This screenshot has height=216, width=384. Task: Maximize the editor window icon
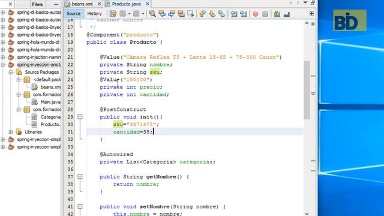coord(313,2)
